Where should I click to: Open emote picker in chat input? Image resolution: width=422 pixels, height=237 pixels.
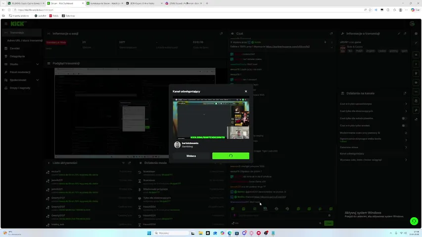[x=329, y=215]
